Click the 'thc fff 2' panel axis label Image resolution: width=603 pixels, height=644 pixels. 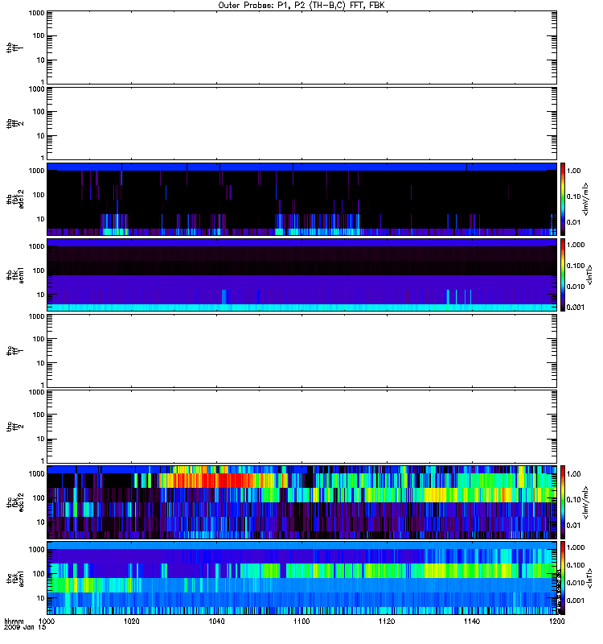pyautogui.click(x=14, y=427)
